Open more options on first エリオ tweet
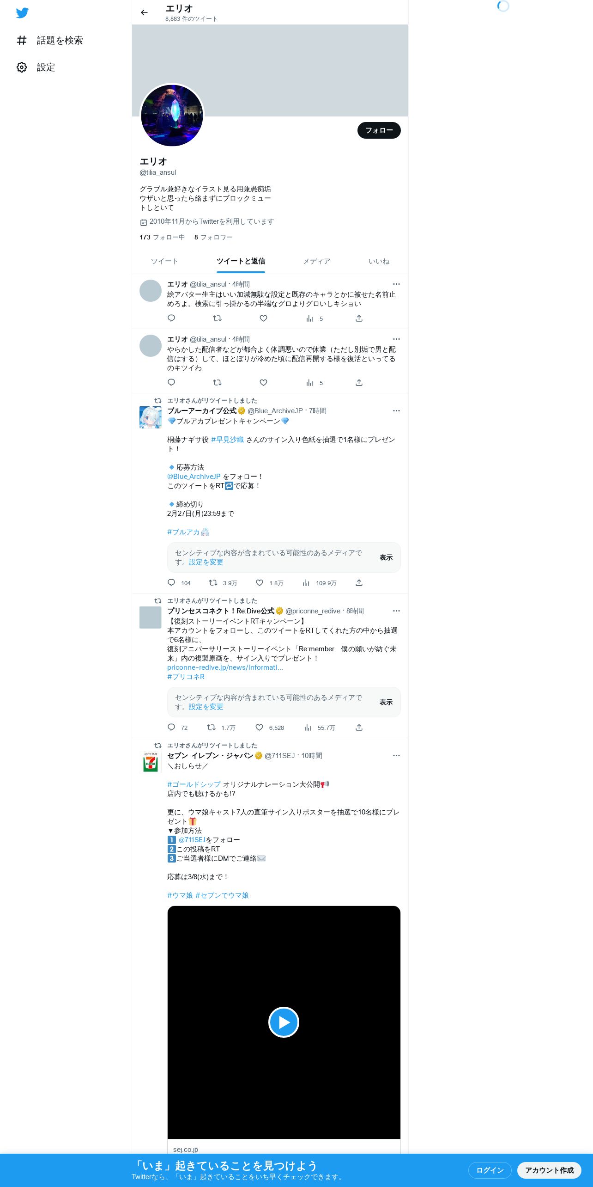Image resolution: width=593 pixels, height=1187 pixels. coord(396,284)
